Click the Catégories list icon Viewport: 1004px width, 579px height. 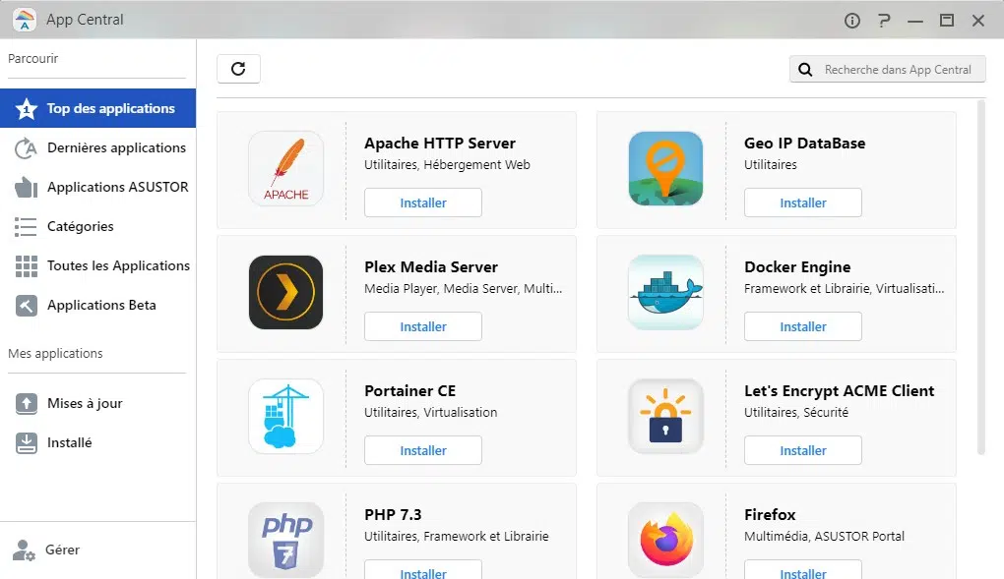(x=26, y=227)
